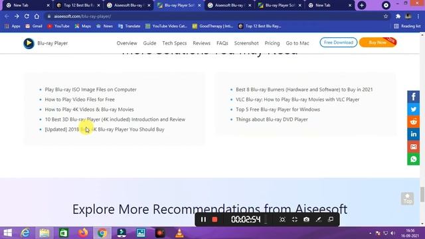Open the Reading list
Viewport: 425px width, 239px height.
(407, 27)
